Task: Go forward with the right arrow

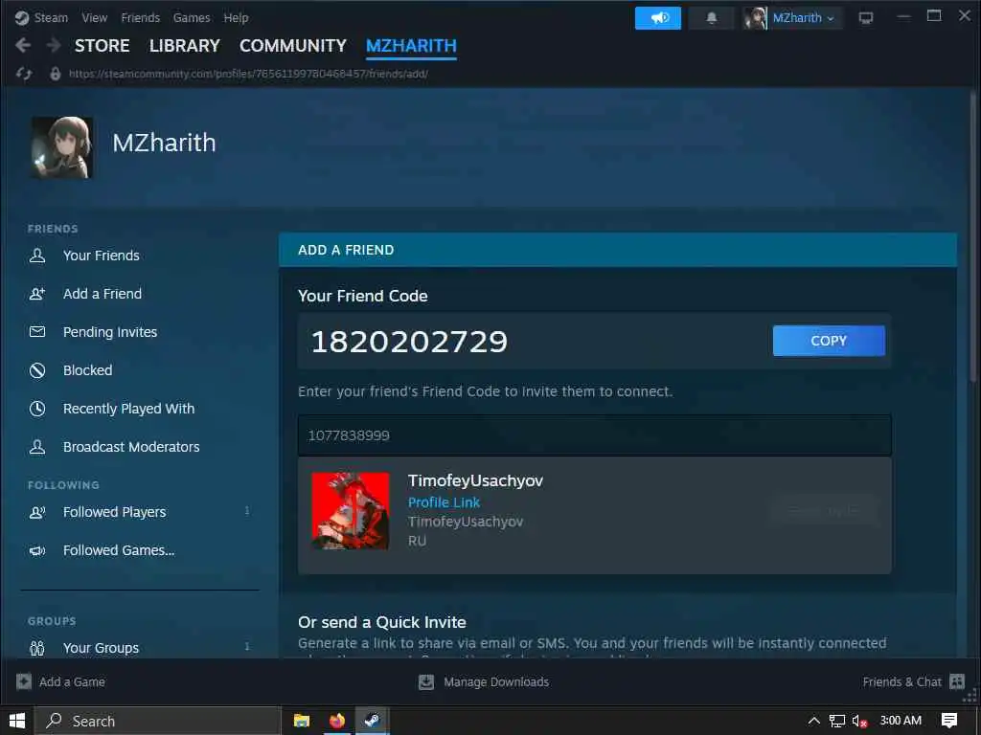Action: coord(54,45)
